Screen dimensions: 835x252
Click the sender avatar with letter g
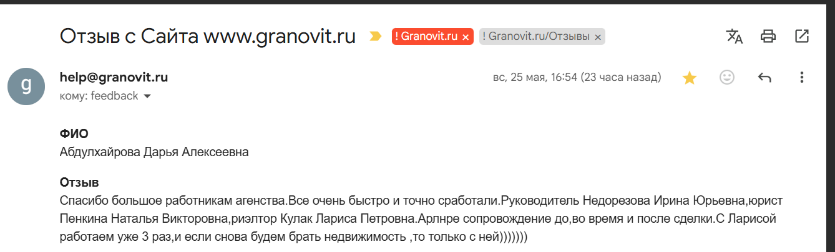click(26, 86)
